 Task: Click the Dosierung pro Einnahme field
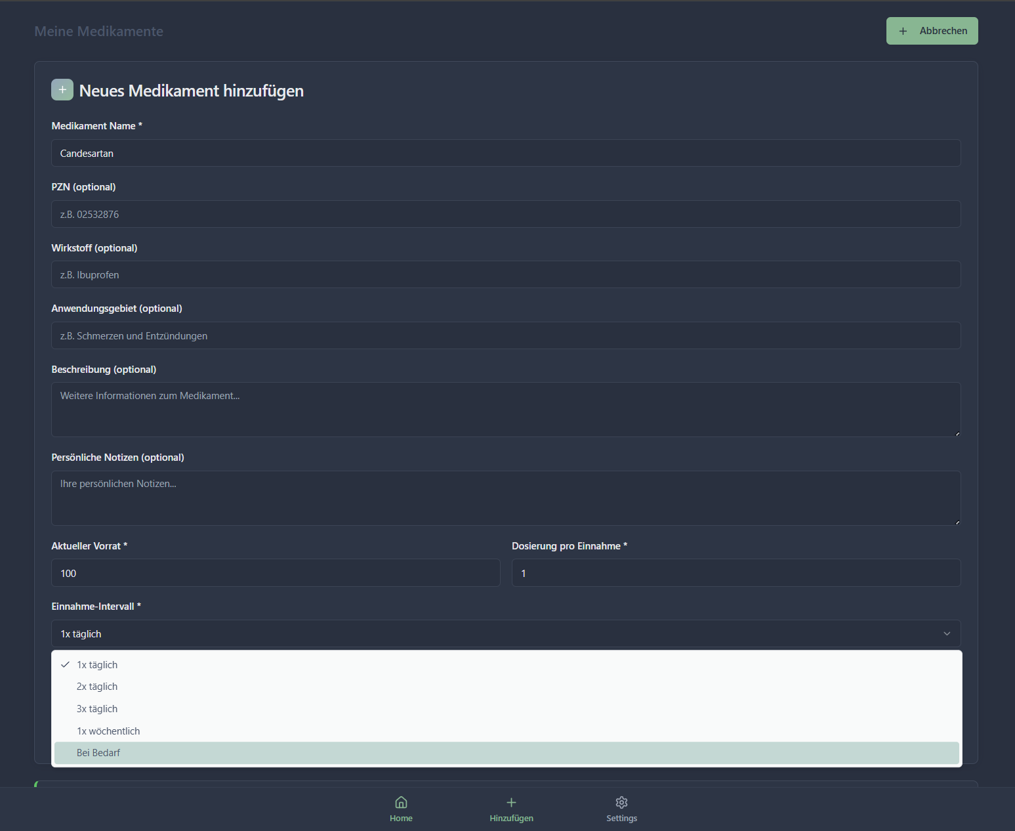coord(736,574)
